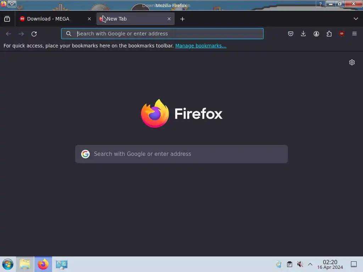Close the New Tab tab
Screen dimensions: 363x272
pyautogui.click(x=169, y=19)
